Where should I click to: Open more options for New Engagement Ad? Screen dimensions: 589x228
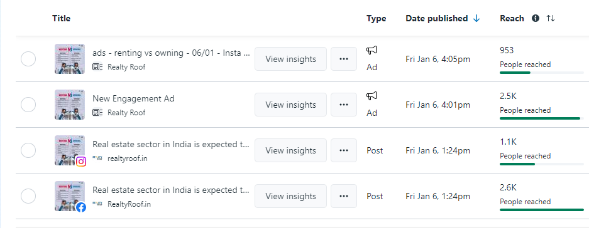pyautogui.click(x=344, y=105)
